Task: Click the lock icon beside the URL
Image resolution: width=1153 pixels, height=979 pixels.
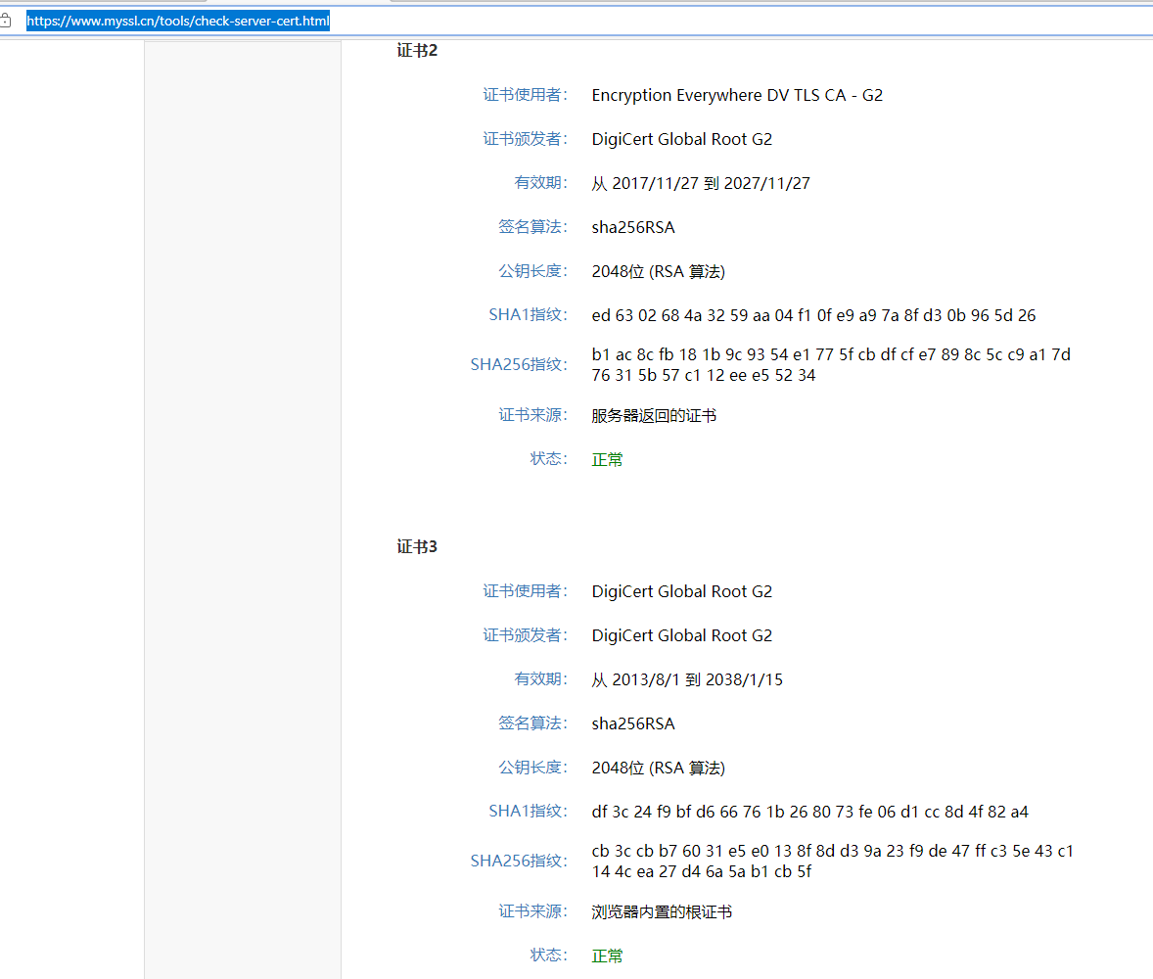Action: click(x=5, y=21)
